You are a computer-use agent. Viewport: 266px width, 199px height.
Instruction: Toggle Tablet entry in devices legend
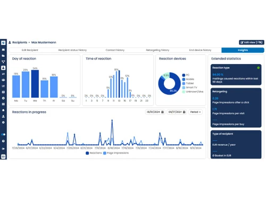point(188,83)
